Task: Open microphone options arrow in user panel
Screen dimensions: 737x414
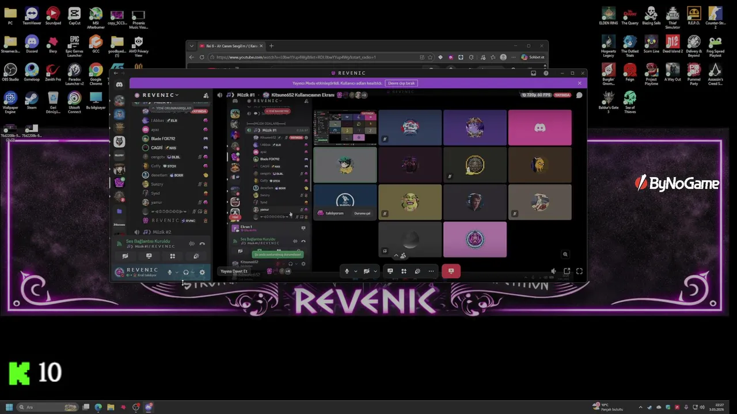Action: tap(177, 272)
